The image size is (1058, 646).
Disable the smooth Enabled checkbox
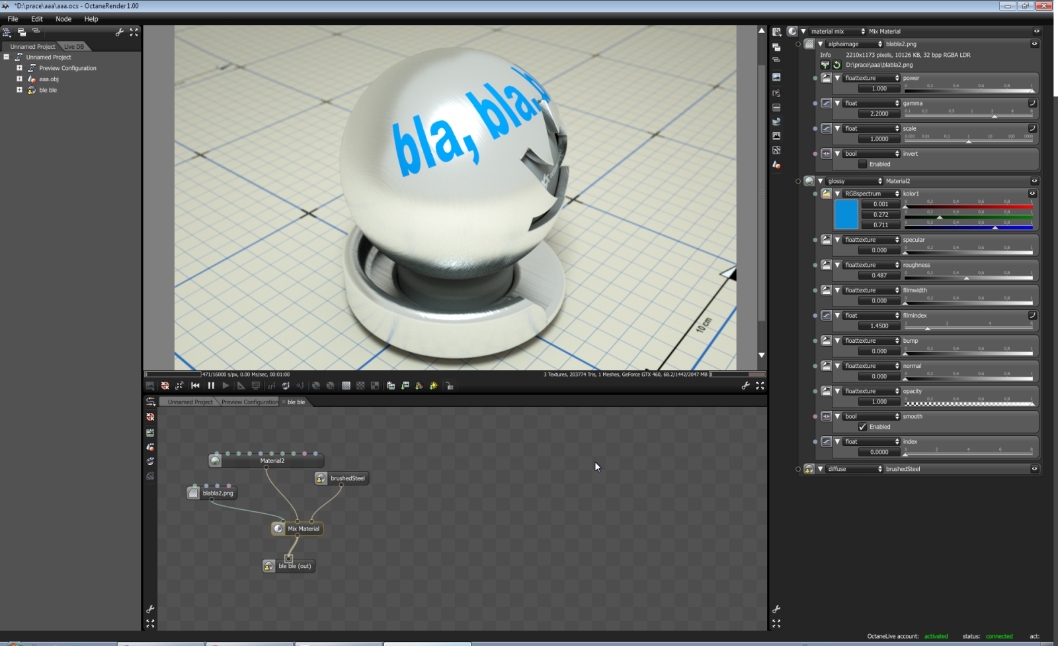pyautogui.click(x=862, y=427)
